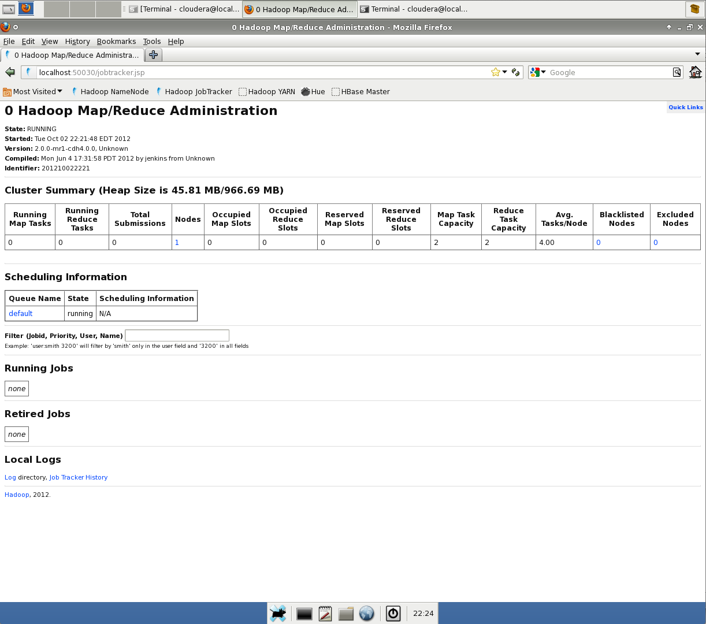706x624 pixels.
Task: Click the Google search input box
Action: click(x=610, y=72)
